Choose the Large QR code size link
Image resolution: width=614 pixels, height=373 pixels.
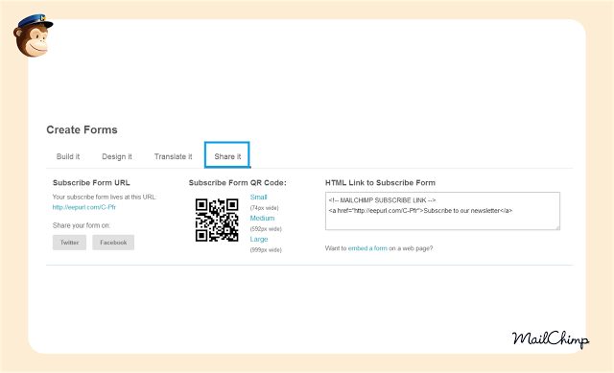[259, 239]
